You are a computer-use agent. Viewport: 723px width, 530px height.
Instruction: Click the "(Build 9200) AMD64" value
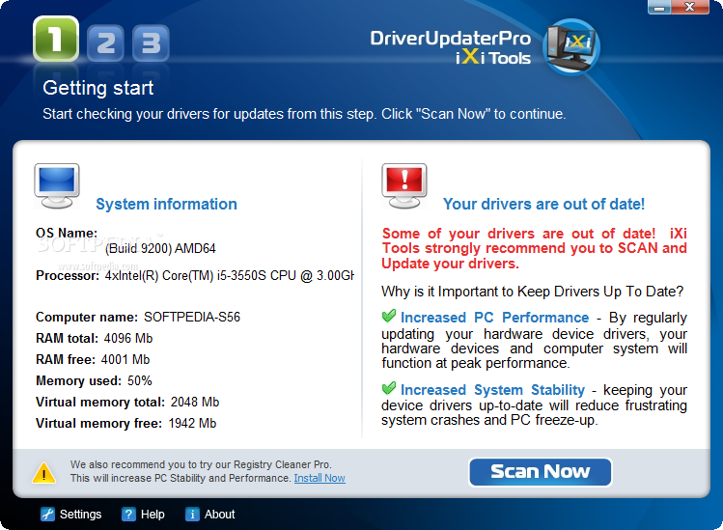[x=160, y=249]
